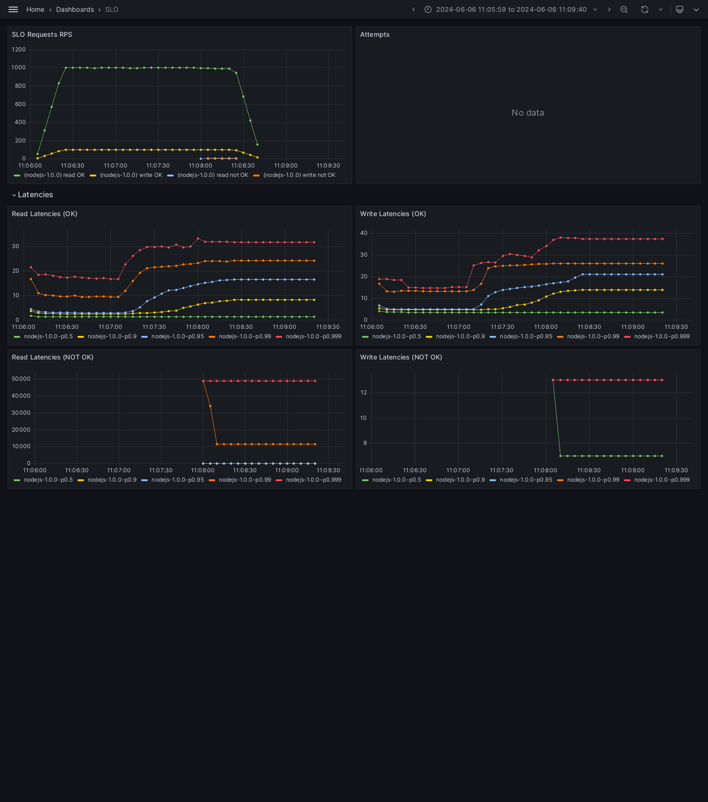Click 11:07:30 x-axis label in RPS chart
The image size is (708, 802).
point(158,166)
